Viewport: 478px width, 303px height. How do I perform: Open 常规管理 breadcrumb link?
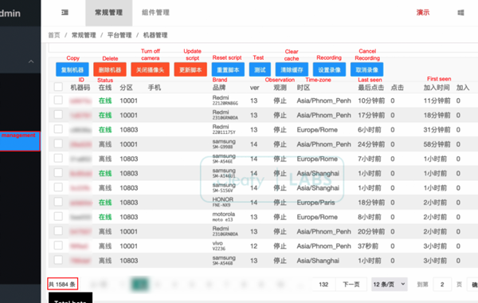click(x=84, y=35)
